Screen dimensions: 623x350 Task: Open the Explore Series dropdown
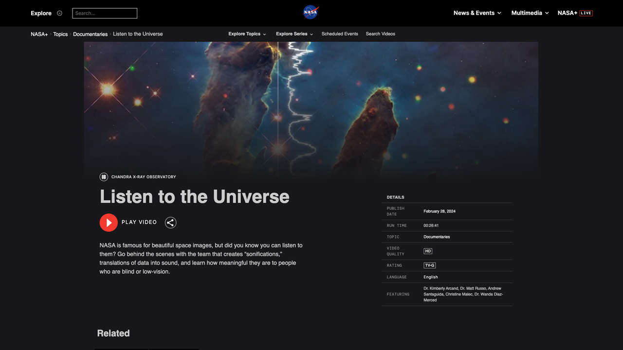click(294, 34)
